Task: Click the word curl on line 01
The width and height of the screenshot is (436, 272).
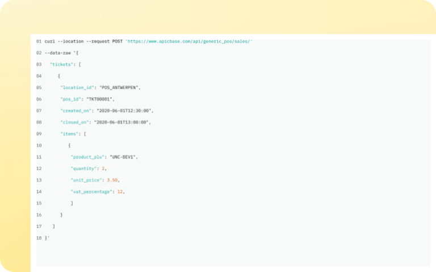Action: [x=50, y=41]
